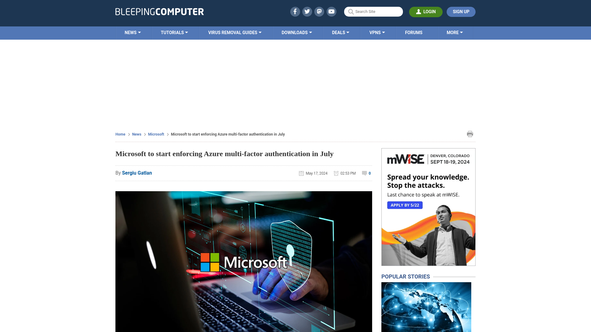591x332 pixels.
Task: Click the BleepingComputer YouTube icon
Action: click(332, 11)
